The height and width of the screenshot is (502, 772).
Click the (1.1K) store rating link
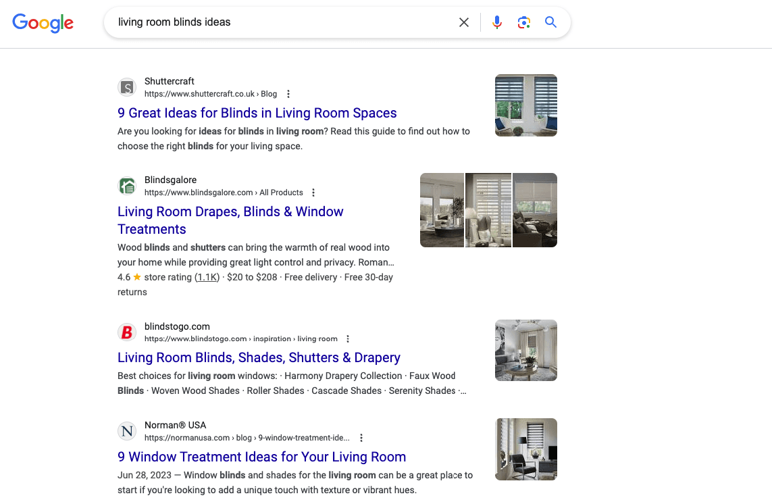coord(207,277)
